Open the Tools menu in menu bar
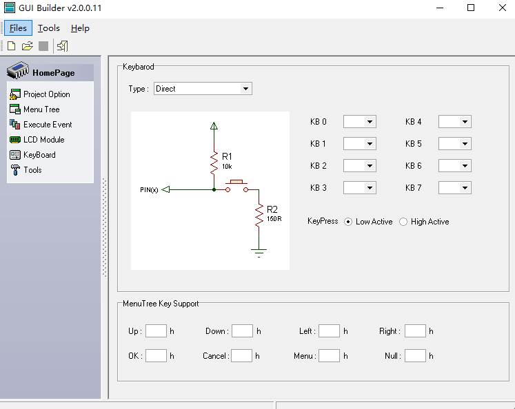Viewport: 515px width, 409px height. tap(49, 28)
